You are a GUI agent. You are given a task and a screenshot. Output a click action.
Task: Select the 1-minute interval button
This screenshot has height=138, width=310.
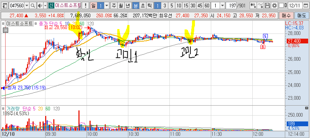click(158, 6)
